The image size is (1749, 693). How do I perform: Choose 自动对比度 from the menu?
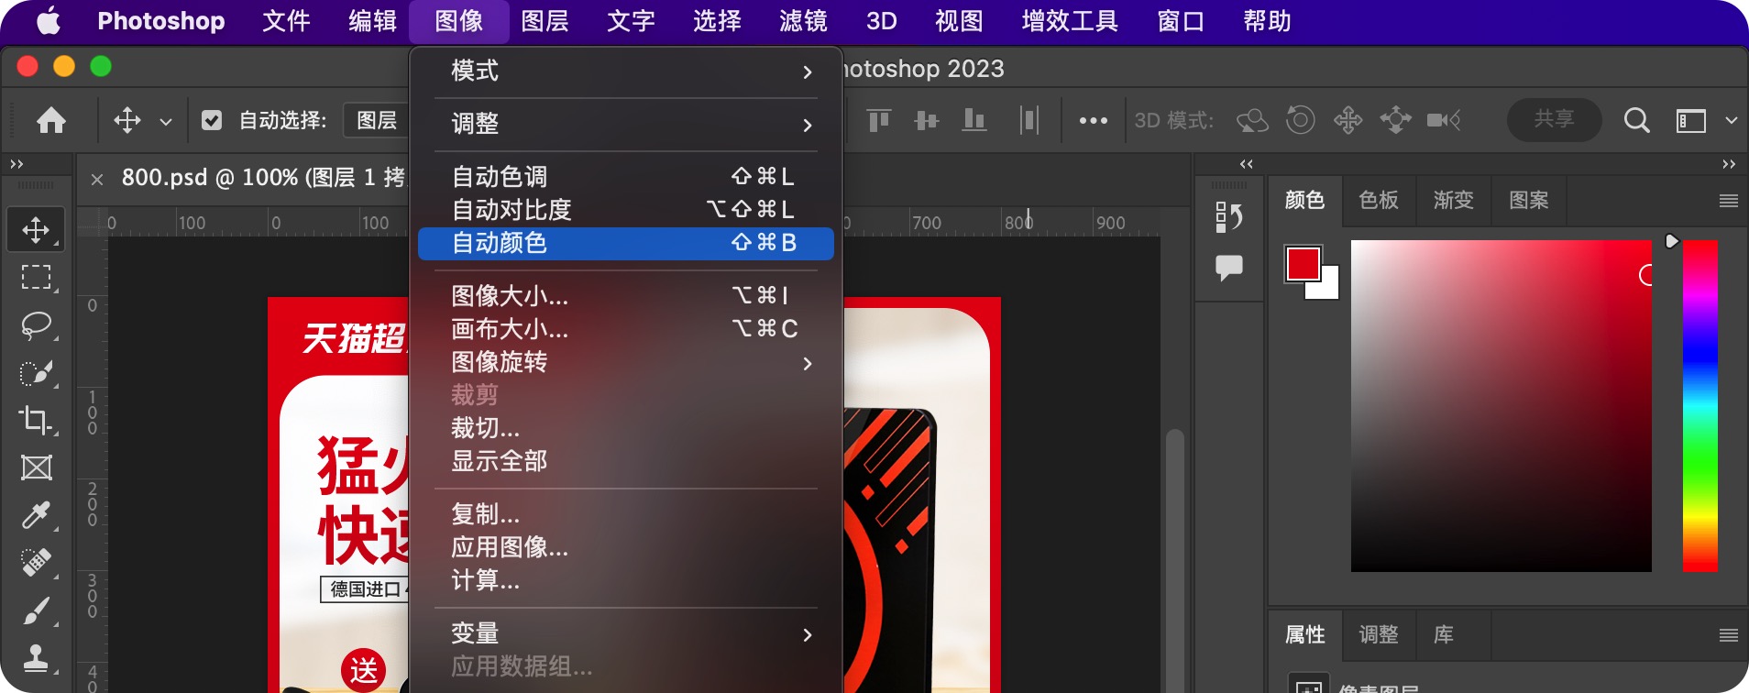[625, 210]
